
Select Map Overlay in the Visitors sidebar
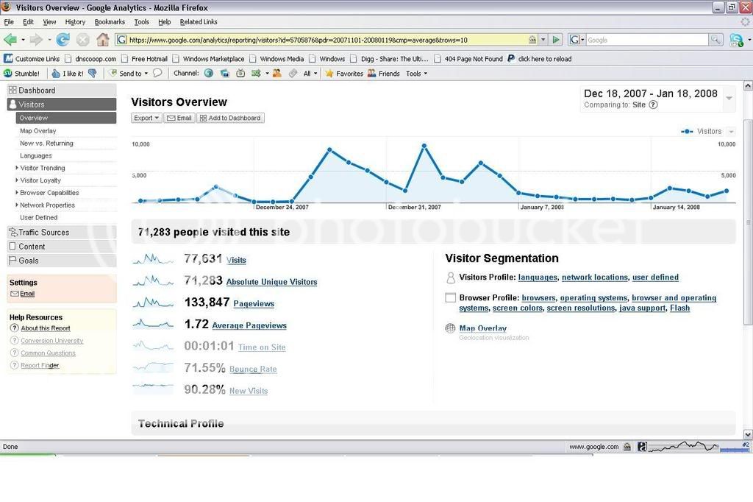coord(38,131)
